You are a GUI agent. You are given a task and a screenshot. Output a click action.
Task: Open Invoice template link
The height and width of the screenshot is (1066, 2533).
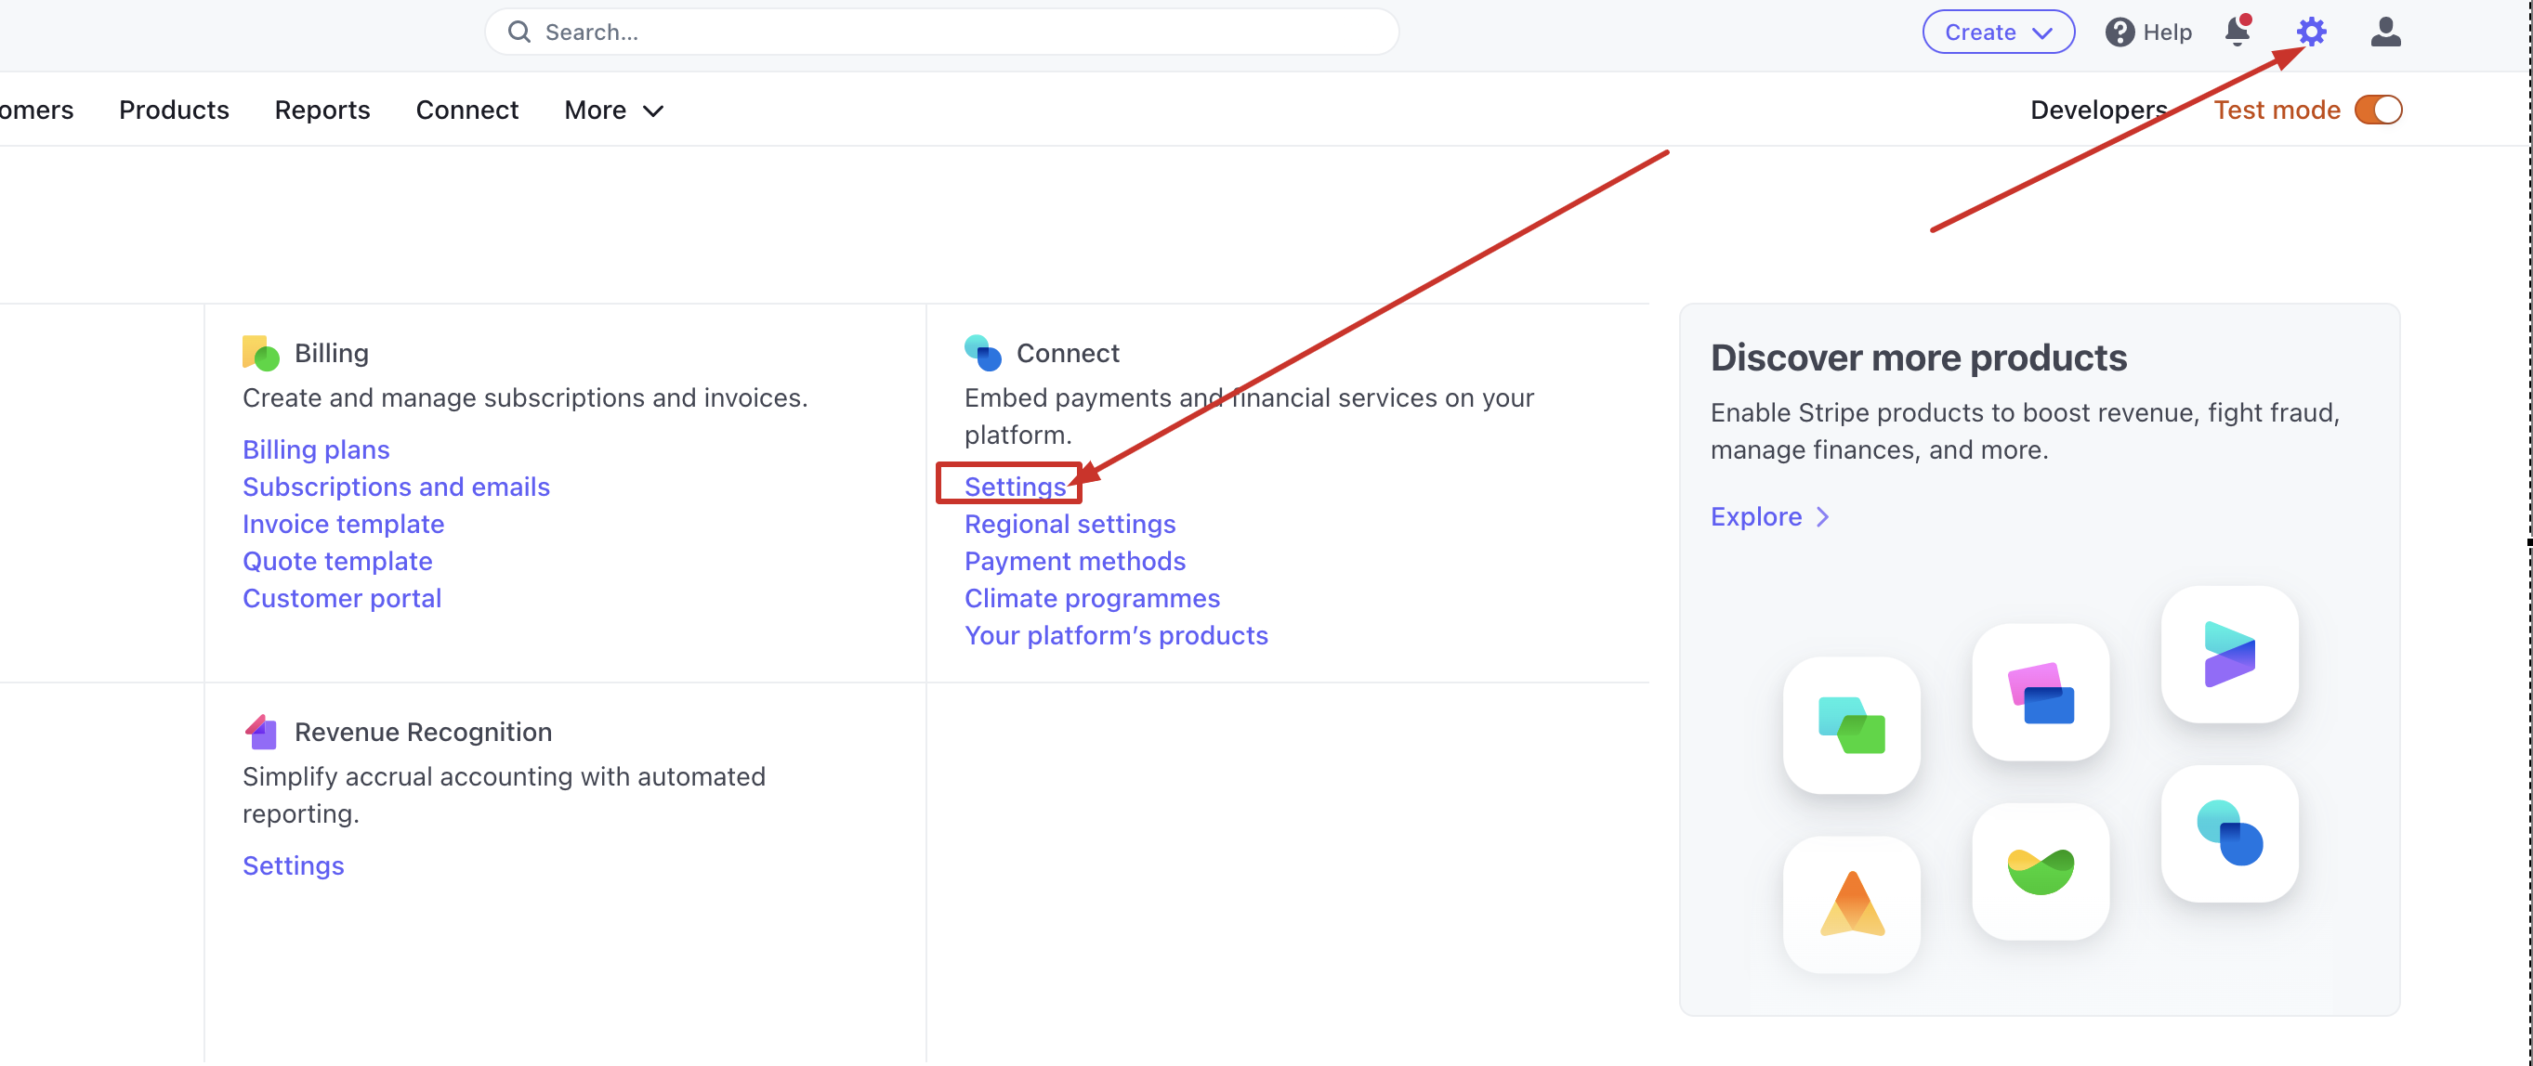[x=343, y=525]
